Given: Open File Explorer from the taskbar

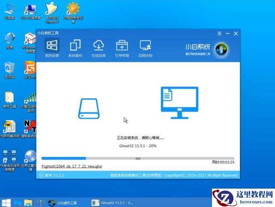Looking at the screenshot, I should pyautogui.click(x=28, y=203).
